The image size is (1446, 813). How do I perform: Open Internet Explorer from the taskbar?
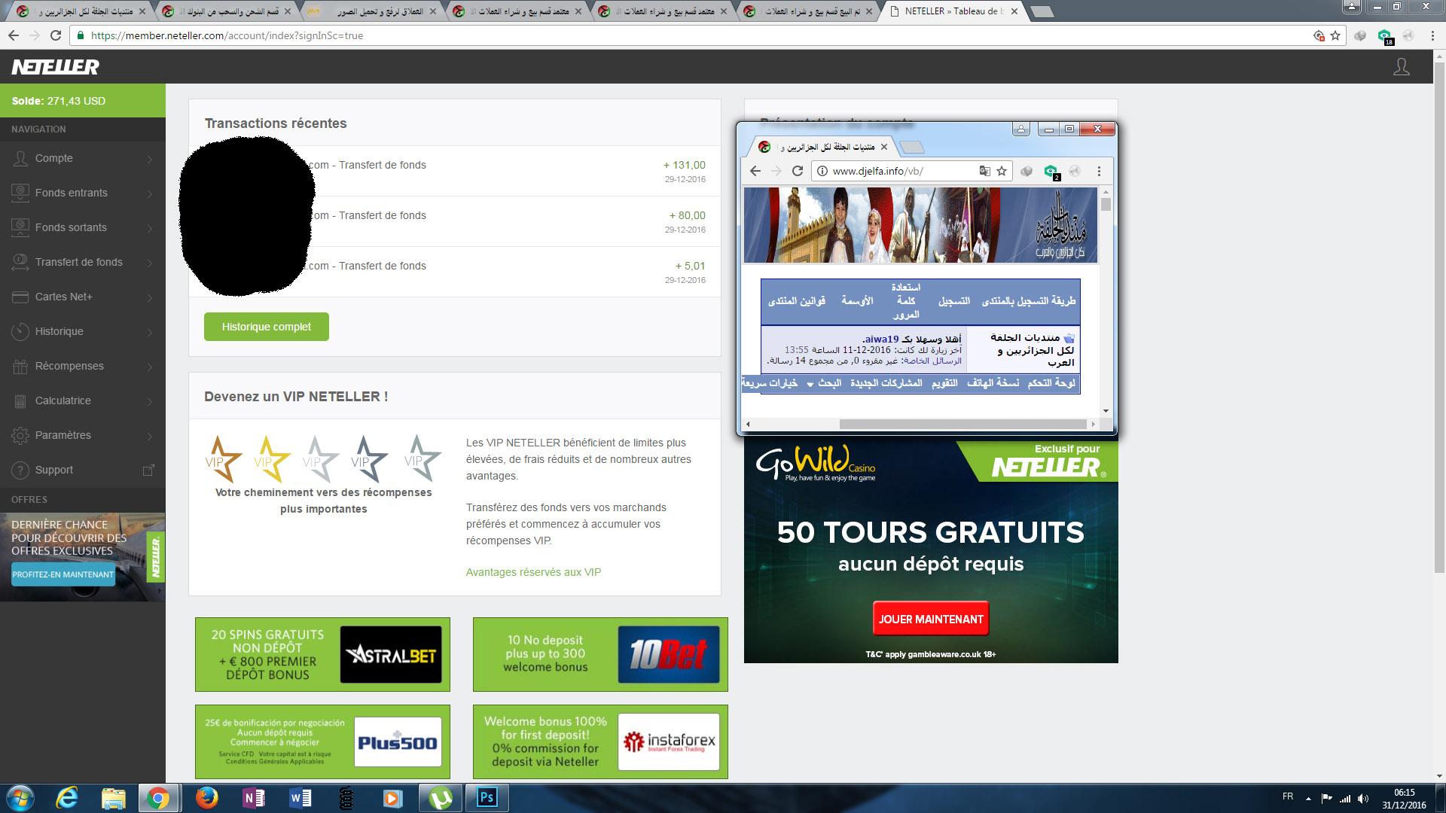[x=67, y=798]
